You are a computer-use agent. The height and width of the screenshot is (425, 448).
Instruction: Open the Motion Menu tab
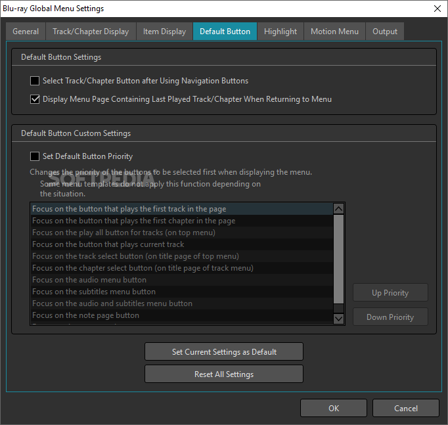[334, 32]
